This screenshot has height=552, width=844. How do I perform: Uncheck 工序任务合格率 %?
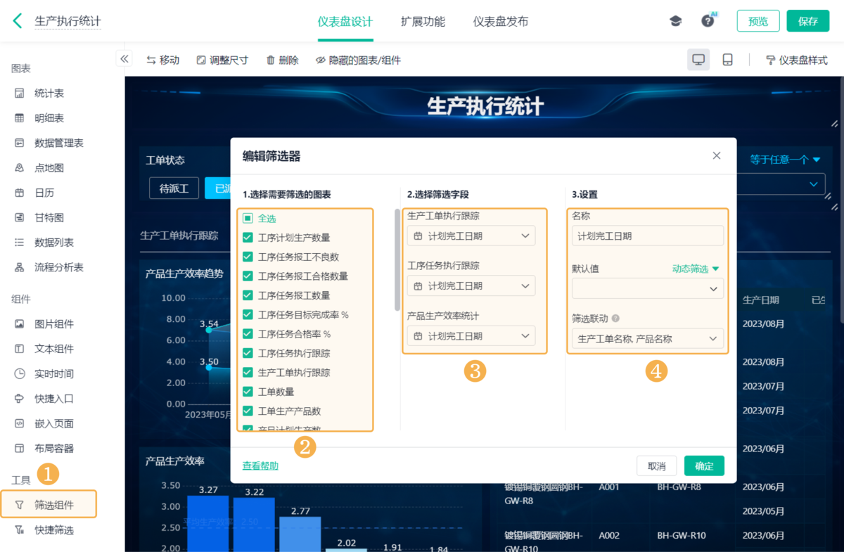click(x=248, y=334)
